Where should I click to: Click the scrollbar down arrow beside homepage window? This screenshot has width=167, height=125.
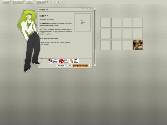[x=95, y=65]
